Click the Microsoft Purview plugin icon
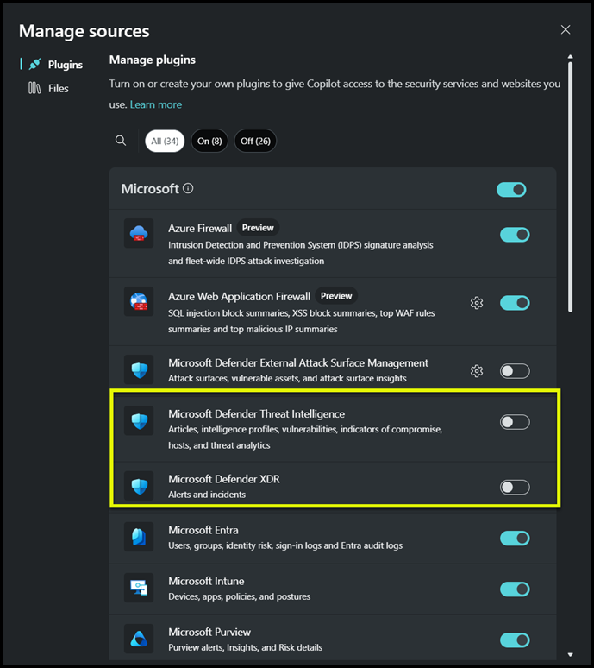The width and height of the screenshot is (594, 668). [x=139, y=639]
